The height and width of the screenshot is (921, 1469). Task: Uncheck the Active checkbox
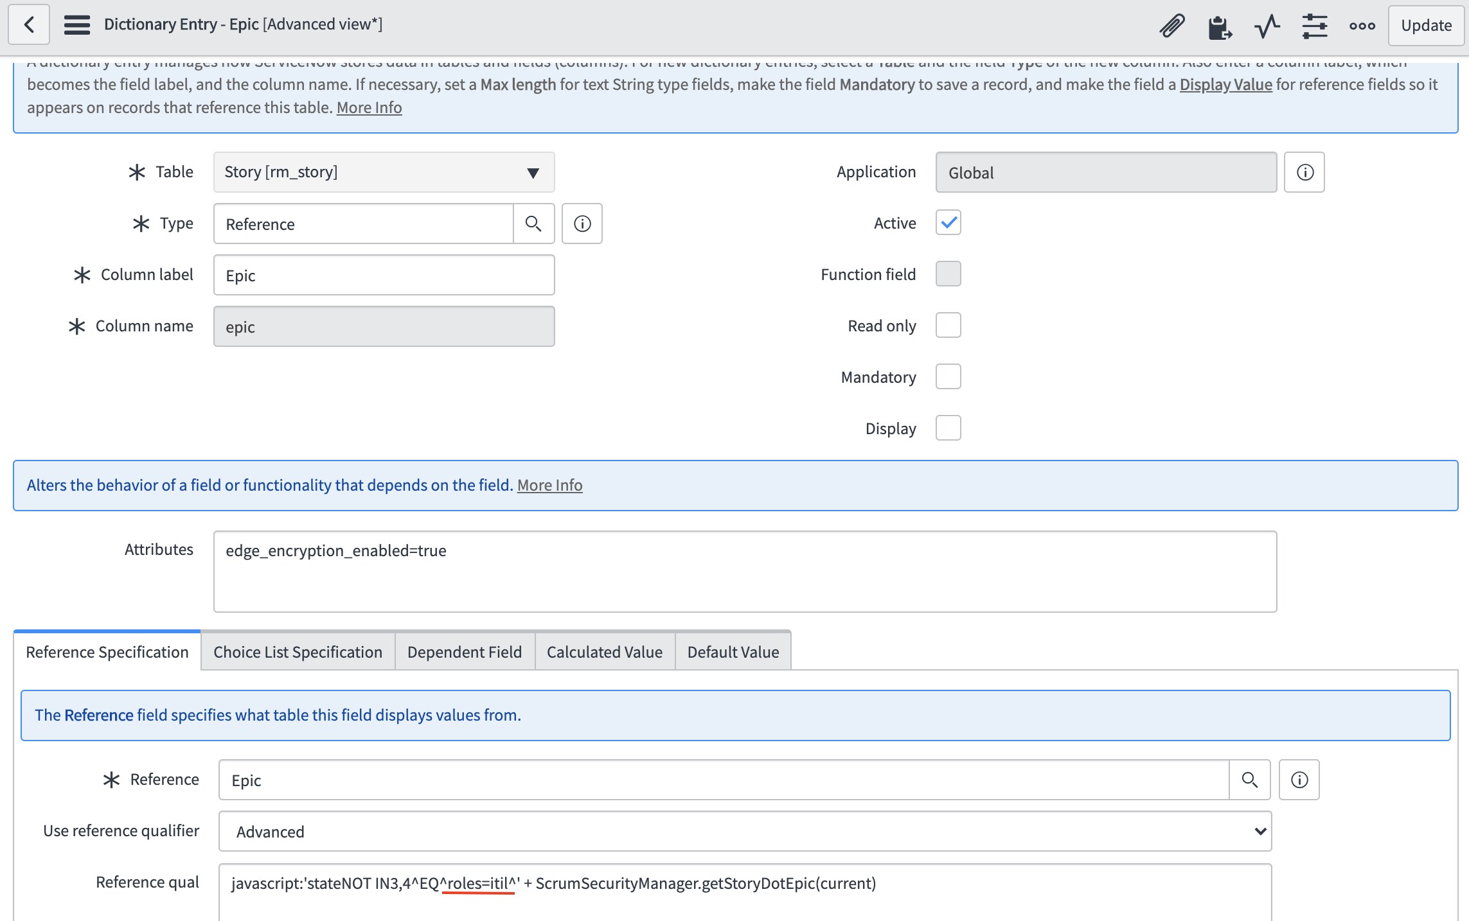[948, 223]
